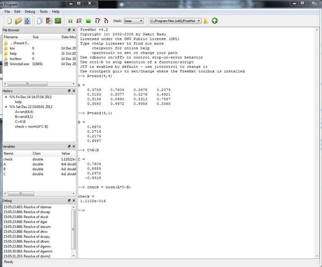Float the History panel
The height and width of the screenshot is (267, 322).
pyautogui.click(x=69, y=91)
